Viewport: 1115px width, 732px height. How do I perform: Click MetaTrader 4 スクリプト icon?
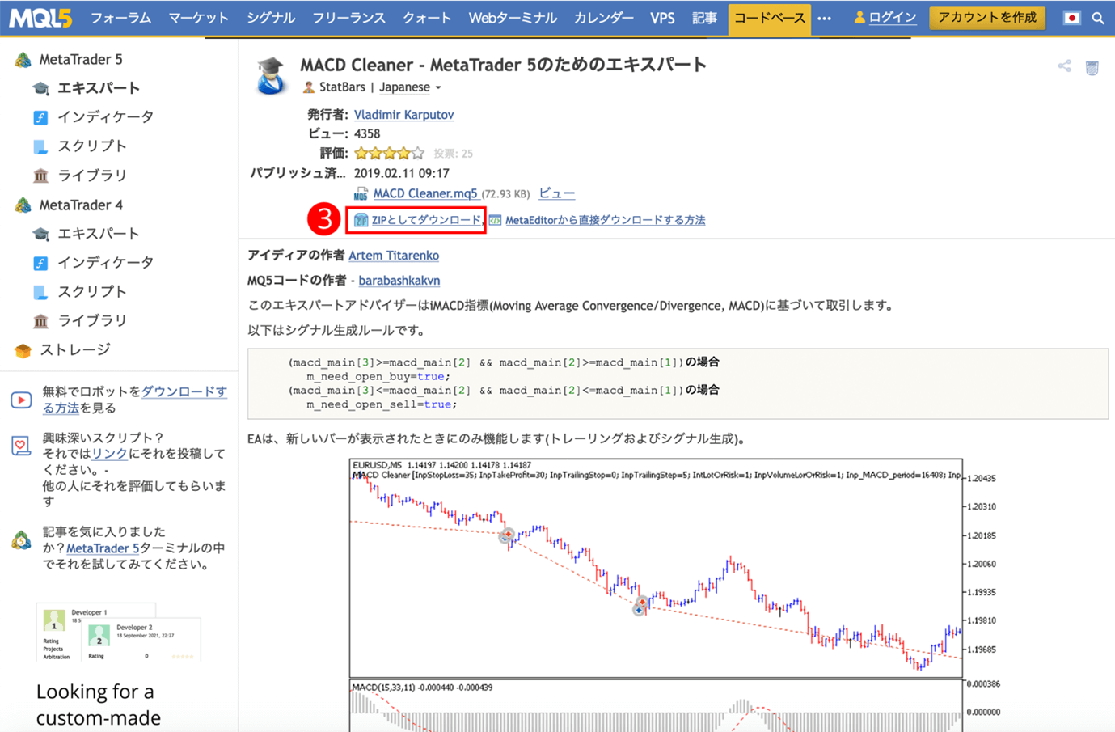pyautogui.click(x=40, y=292)
